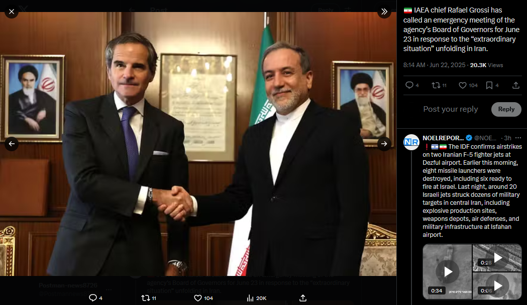The image size is (527, 305).
Task: Click the NOELREPORTS avatar
Action: pyautogui.click(x=411, y=142)
